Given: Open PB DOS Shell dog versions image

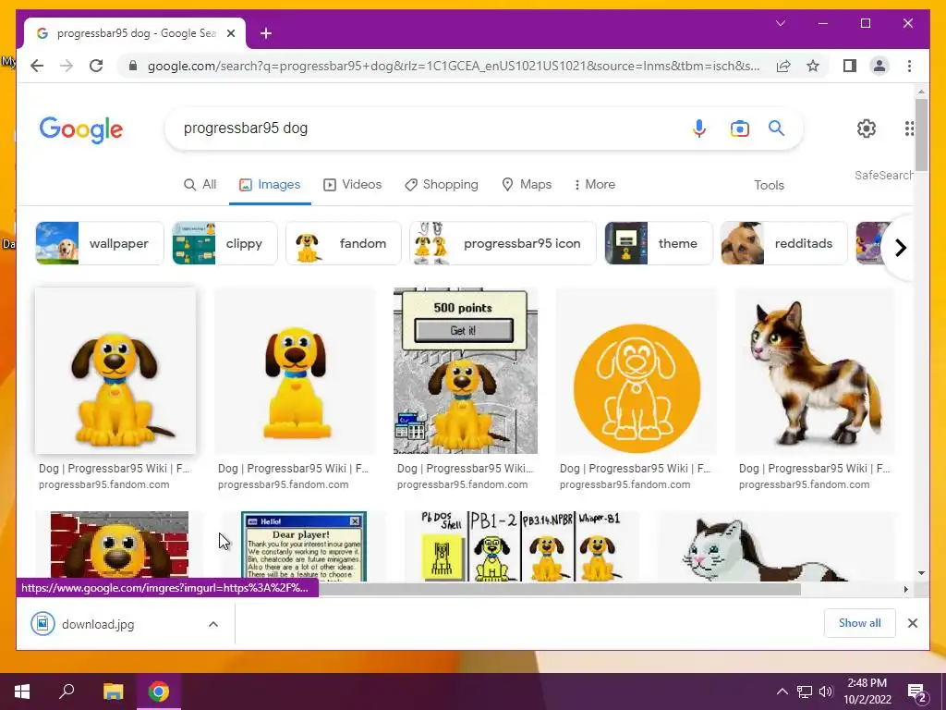Looking at the screenshot, I should (x=521, y=545).
